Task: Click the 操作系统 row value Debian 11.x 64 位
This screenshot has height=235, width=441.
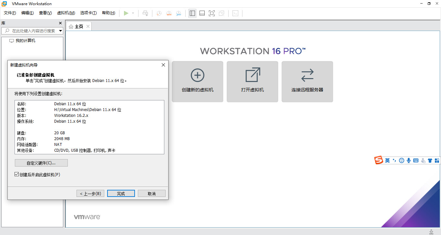Action: pyautogui.click(x=70, y=121)
